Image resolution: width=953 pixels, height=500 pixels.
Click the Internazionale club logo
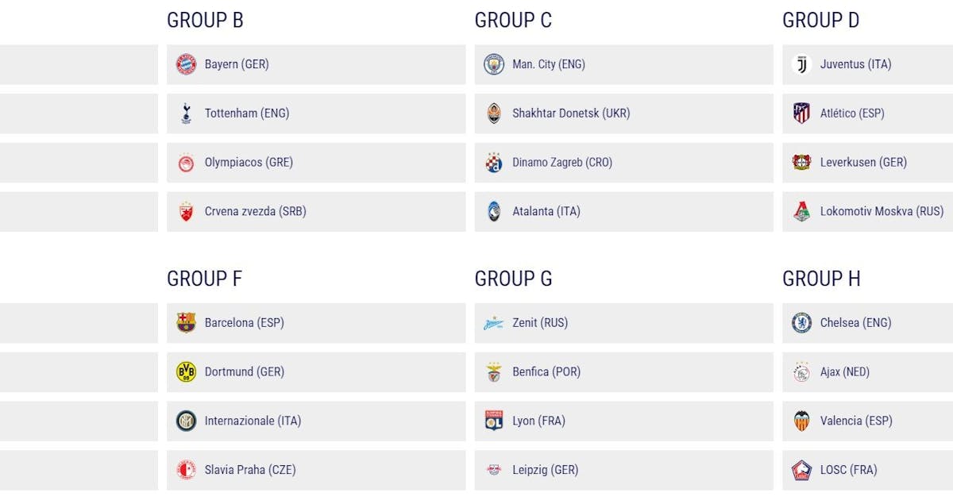pos(186,421)
